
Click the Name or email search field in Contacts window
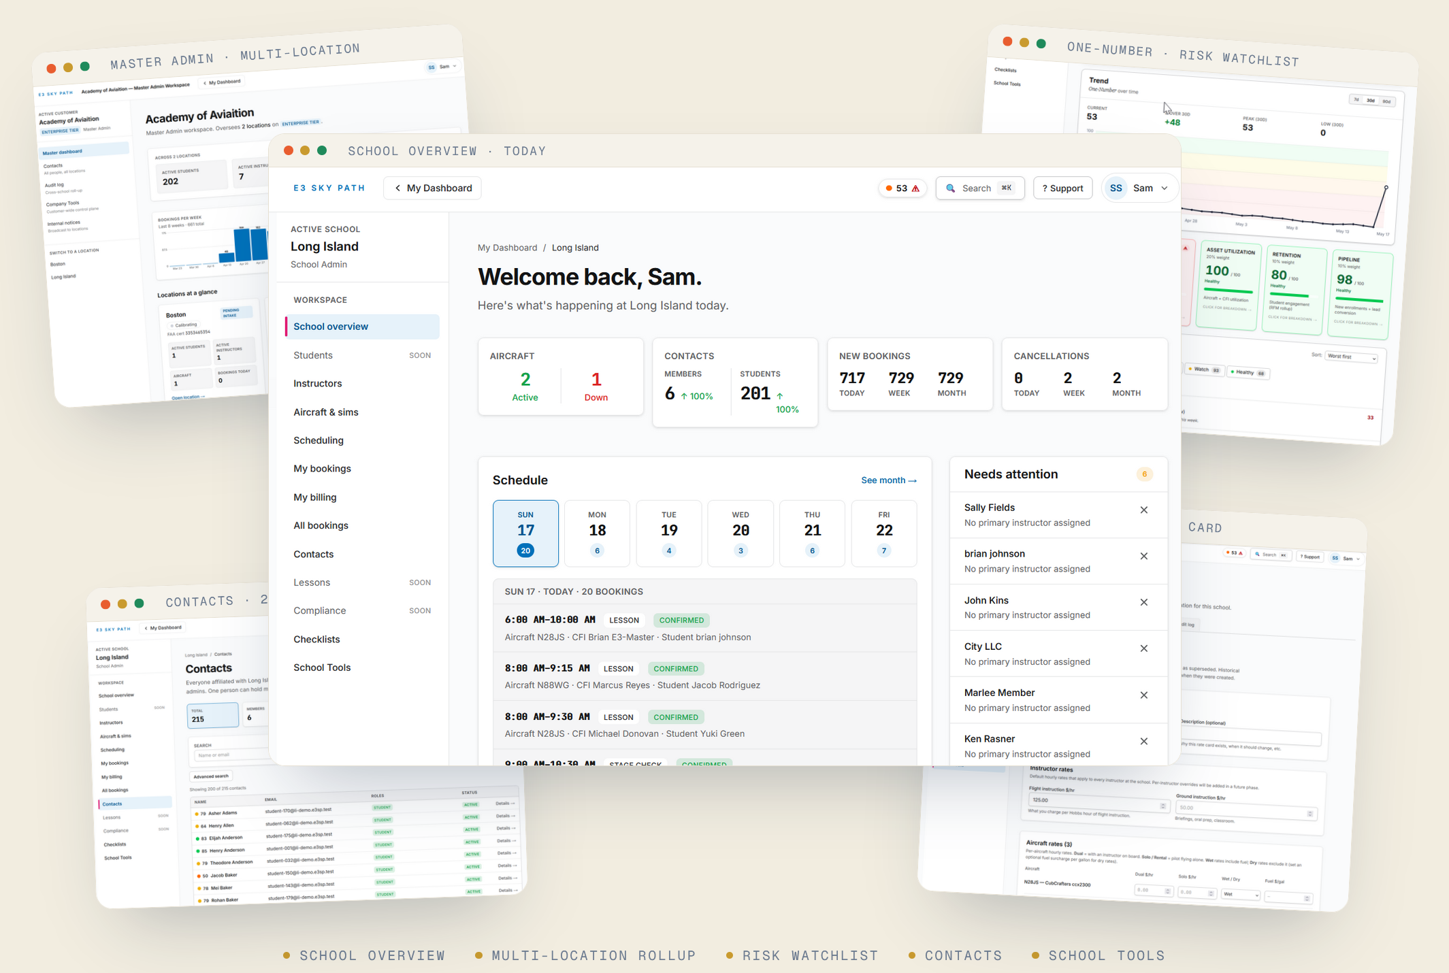pyautogui.click(x=231, y=755)
